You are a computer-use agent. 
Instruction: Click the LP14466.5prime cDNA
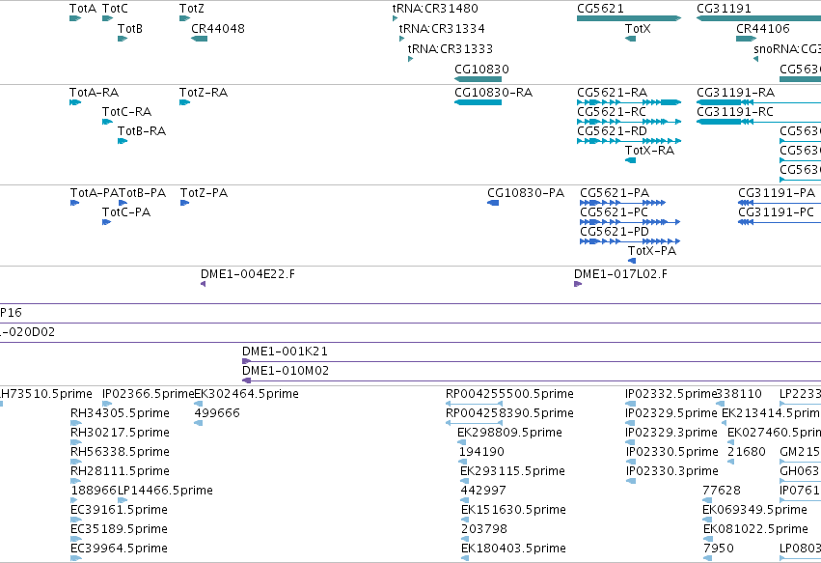click(x=123, y=500)
